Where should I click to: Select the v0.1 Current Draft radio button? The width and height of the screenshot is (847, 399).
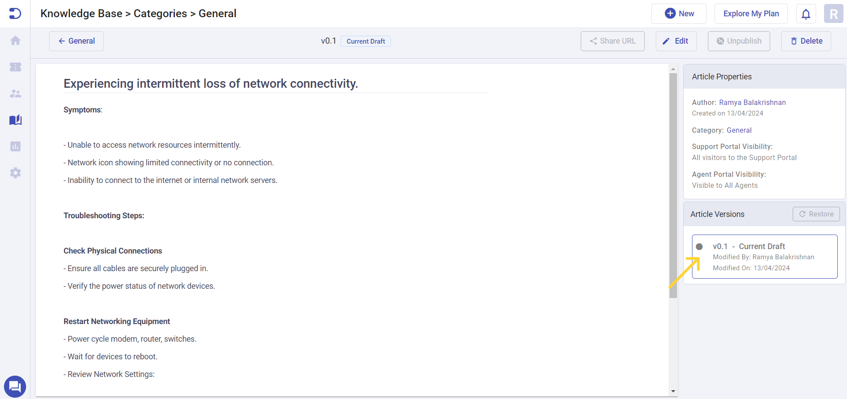click(699, 246)
